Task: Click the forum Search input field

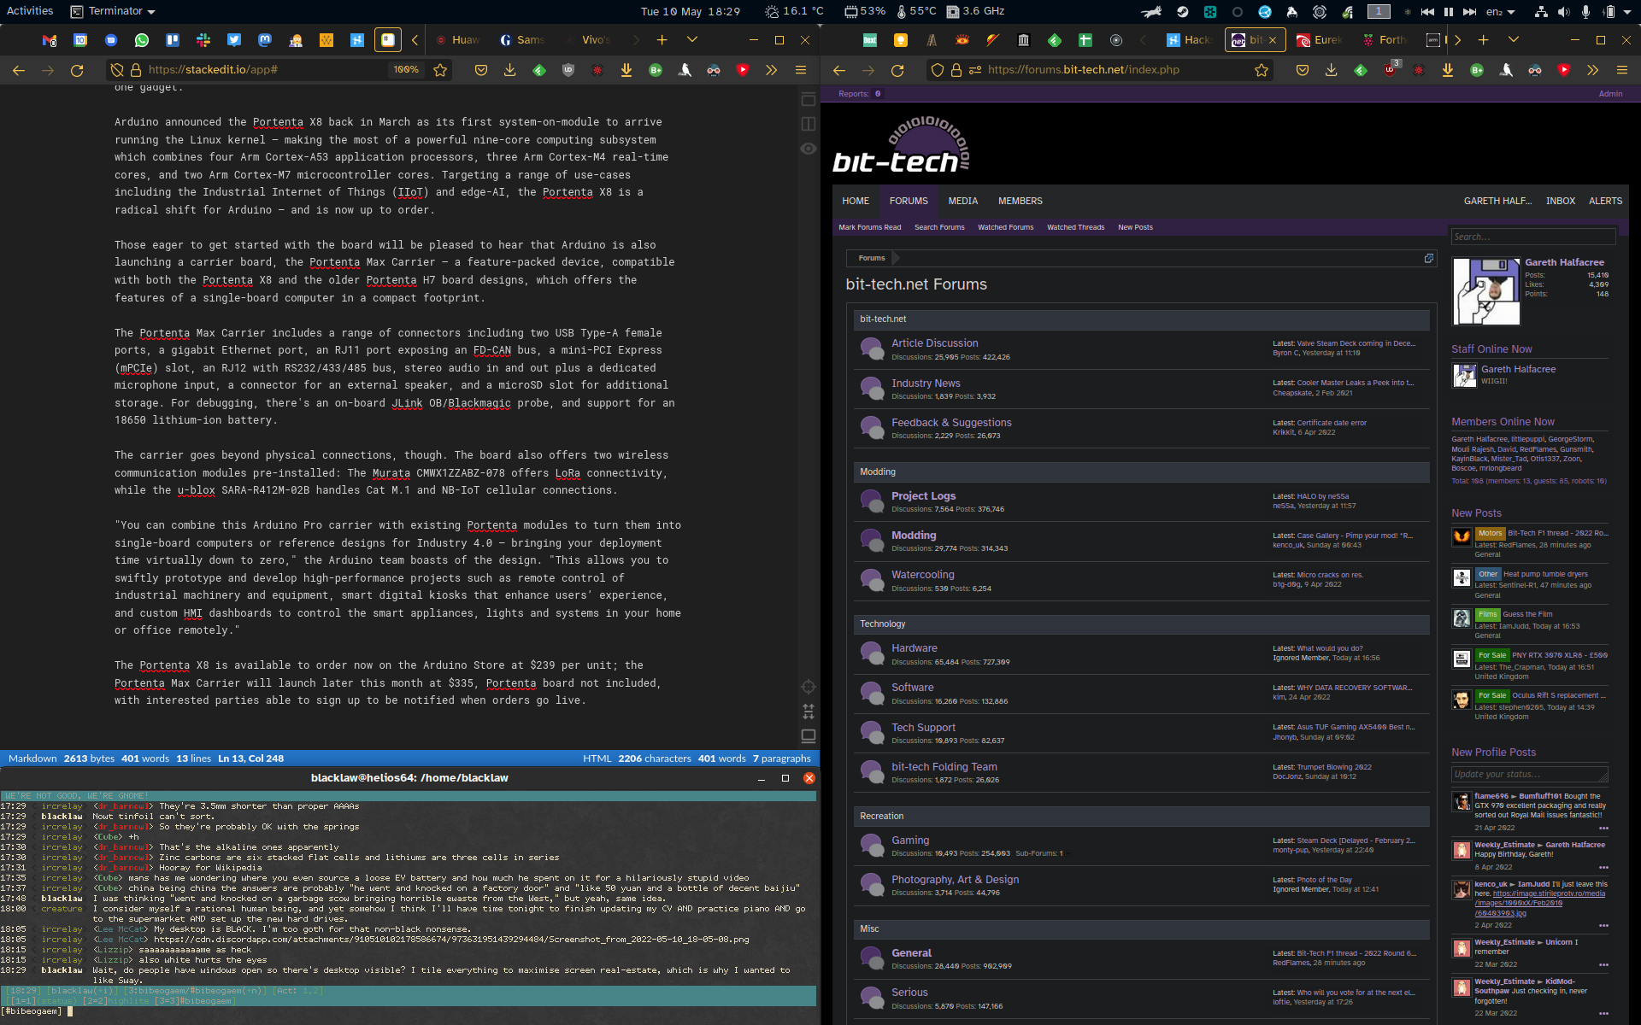Action: pyautogui.click(x=1532, y=237)
